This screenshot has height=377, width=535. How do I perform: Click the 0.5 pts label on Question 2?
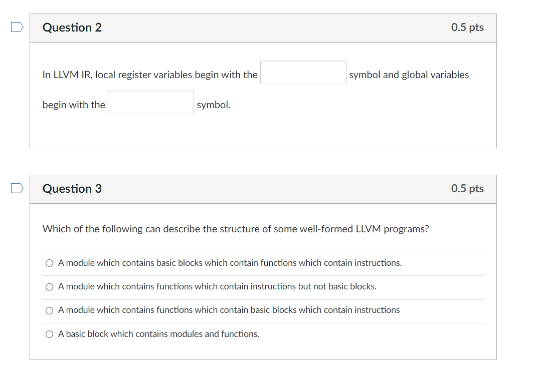click(467, 28)
